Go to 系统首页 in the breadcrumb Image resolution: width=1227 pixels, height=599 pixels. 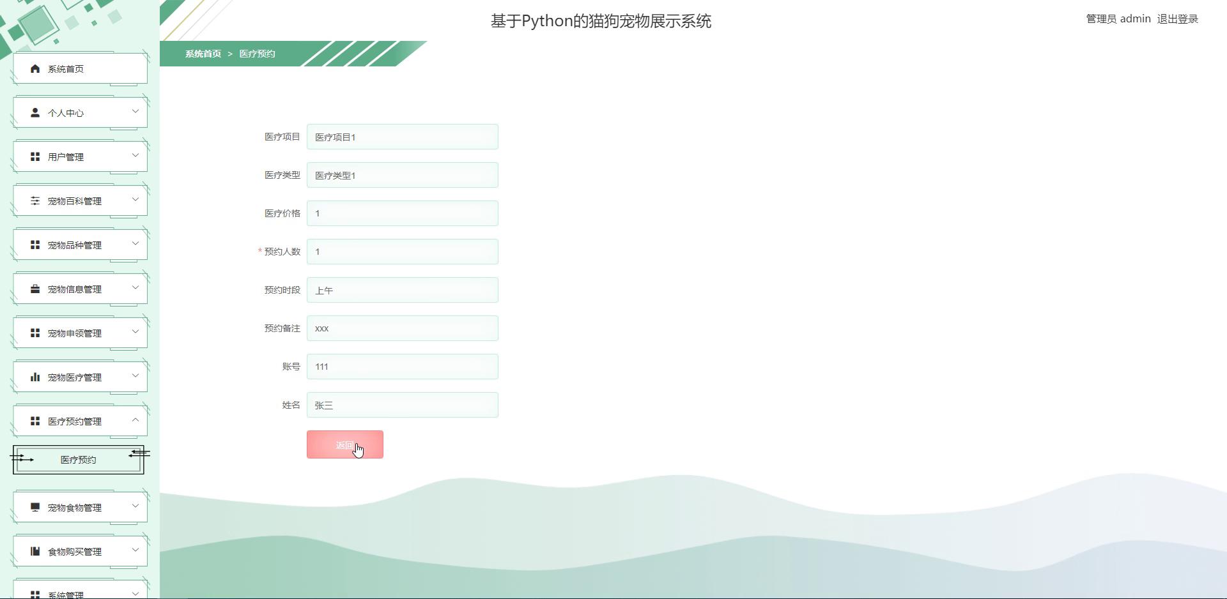(x=203, y=54)
